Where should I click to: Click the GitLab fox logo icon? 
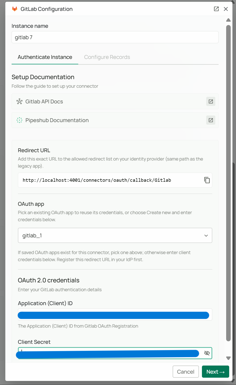tap(15, 9)
